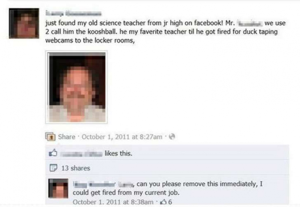
Task: Click the blurred tagged name before 'can you please'
Action: (126, 184)
